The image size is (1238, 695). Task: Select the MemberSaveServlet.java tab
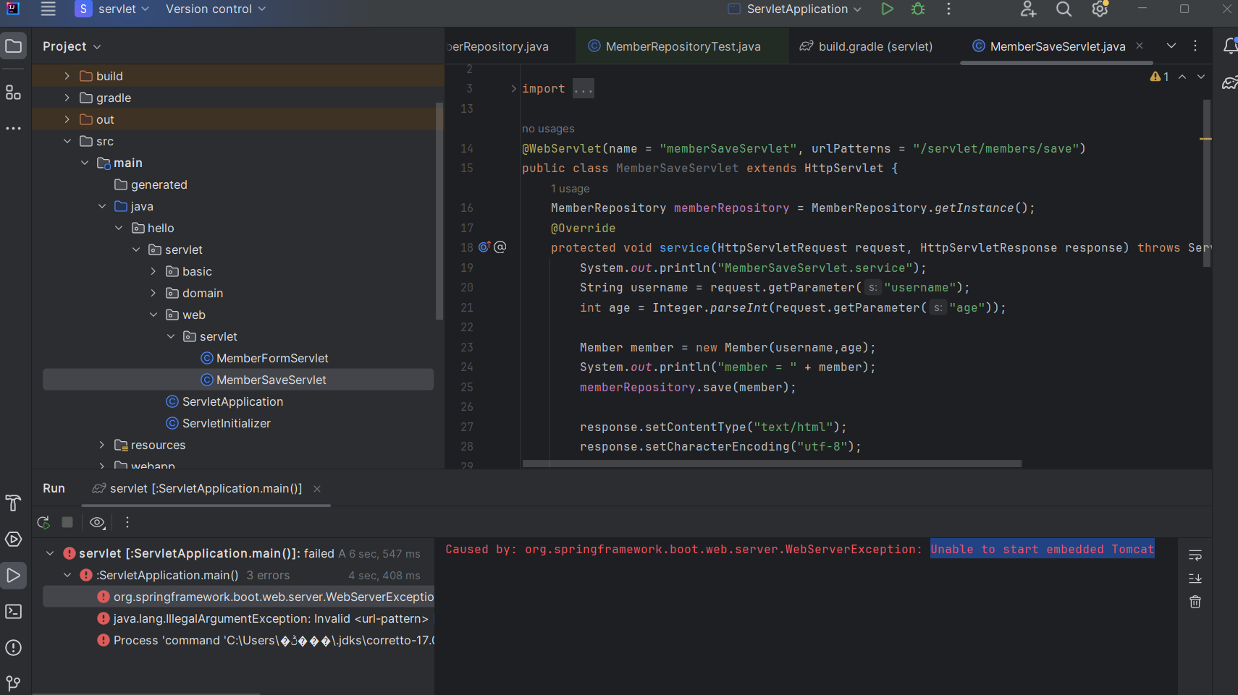[x=1057, y=46]
